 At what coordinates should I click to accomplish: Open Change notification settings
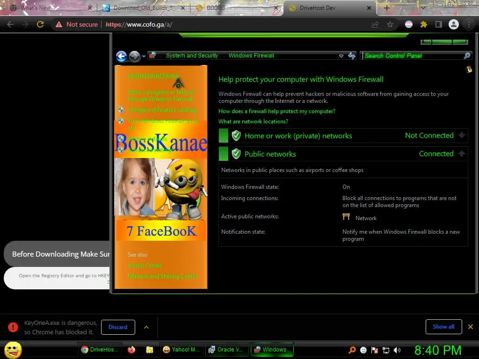click(x=162, y=109)
